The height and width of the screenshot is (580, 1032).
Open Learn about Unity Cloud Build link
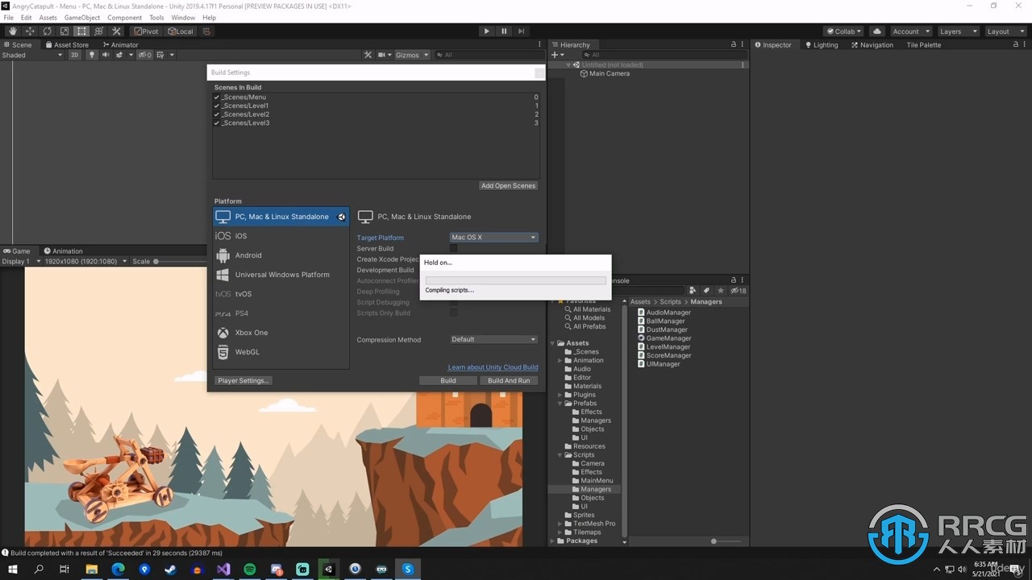[493, 367]
